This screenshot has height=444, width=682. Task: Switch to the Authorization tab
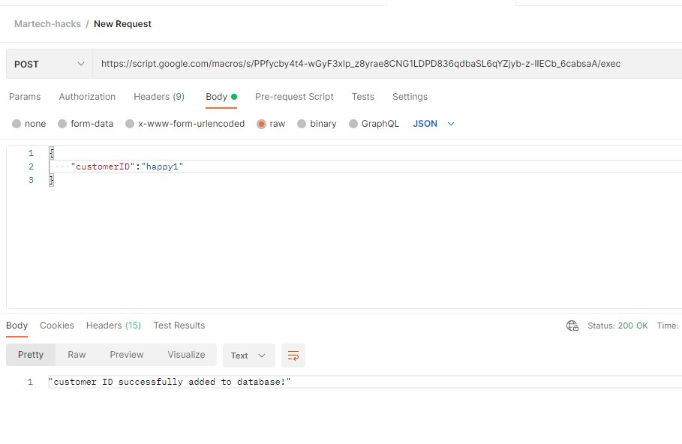coord(87,97)
